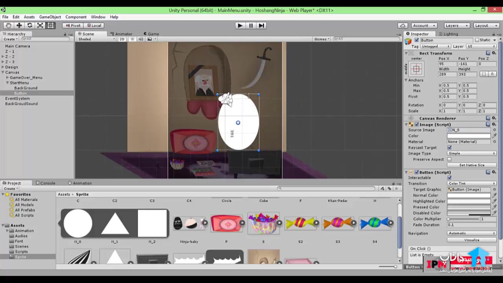The width and height of the screenshot is (503, 283).
Task: Open the Transition Color Tint dropdown
Action: 472,184
